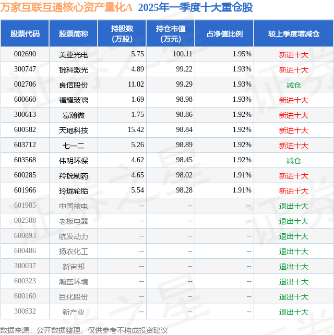
Task: Click stock code 002508 for 老板电器
Action: pos(25,221)
